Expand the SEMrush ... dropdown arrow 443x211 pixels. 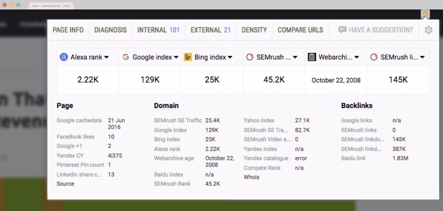click(295, 57)
